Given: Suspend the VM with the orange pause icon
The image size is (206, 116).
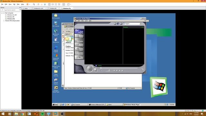Looking at the screenshot, I should pyautogui.click(x=27, y=4).
